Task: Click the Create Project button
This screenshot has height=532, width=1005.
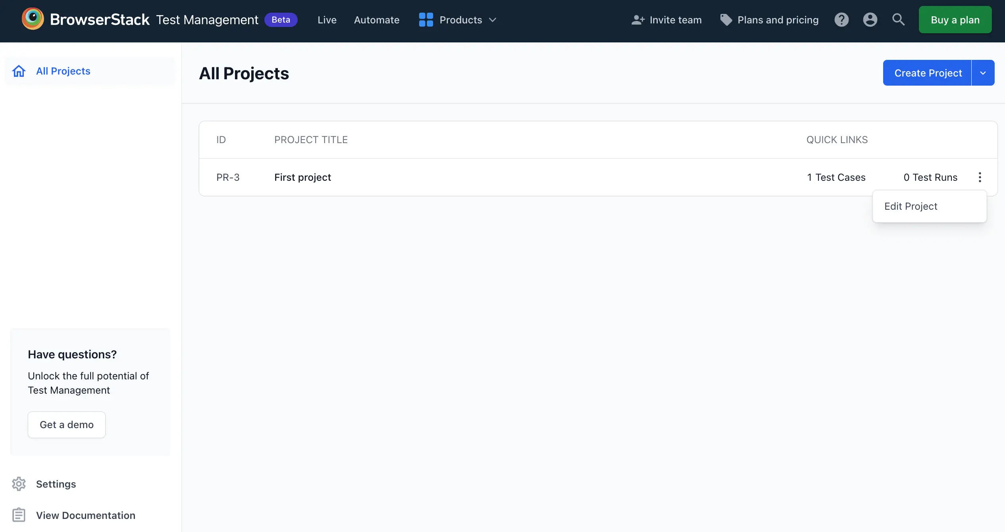Action: click(x=928, y=73)
